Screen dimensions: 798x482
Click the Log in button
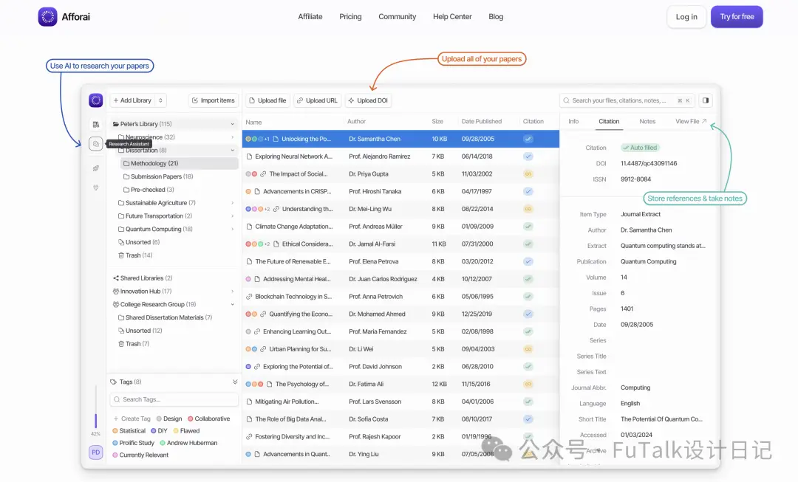pyautogui.click(x=686, y=17)
